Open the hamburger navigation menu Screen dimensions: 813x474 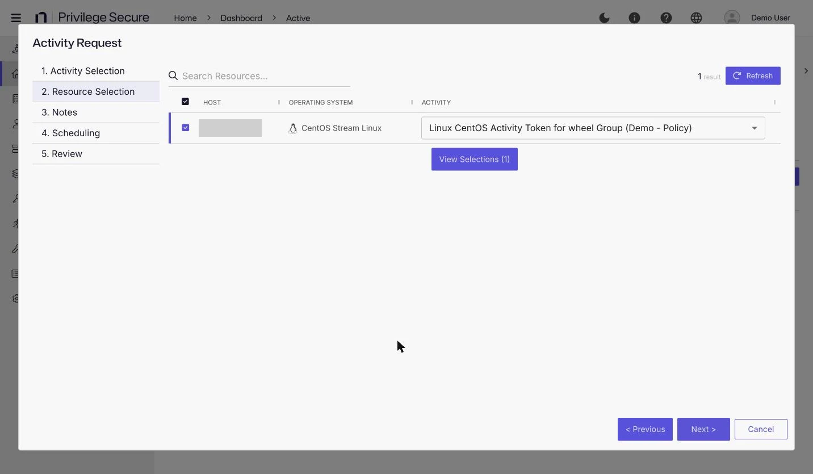(16, 18)
